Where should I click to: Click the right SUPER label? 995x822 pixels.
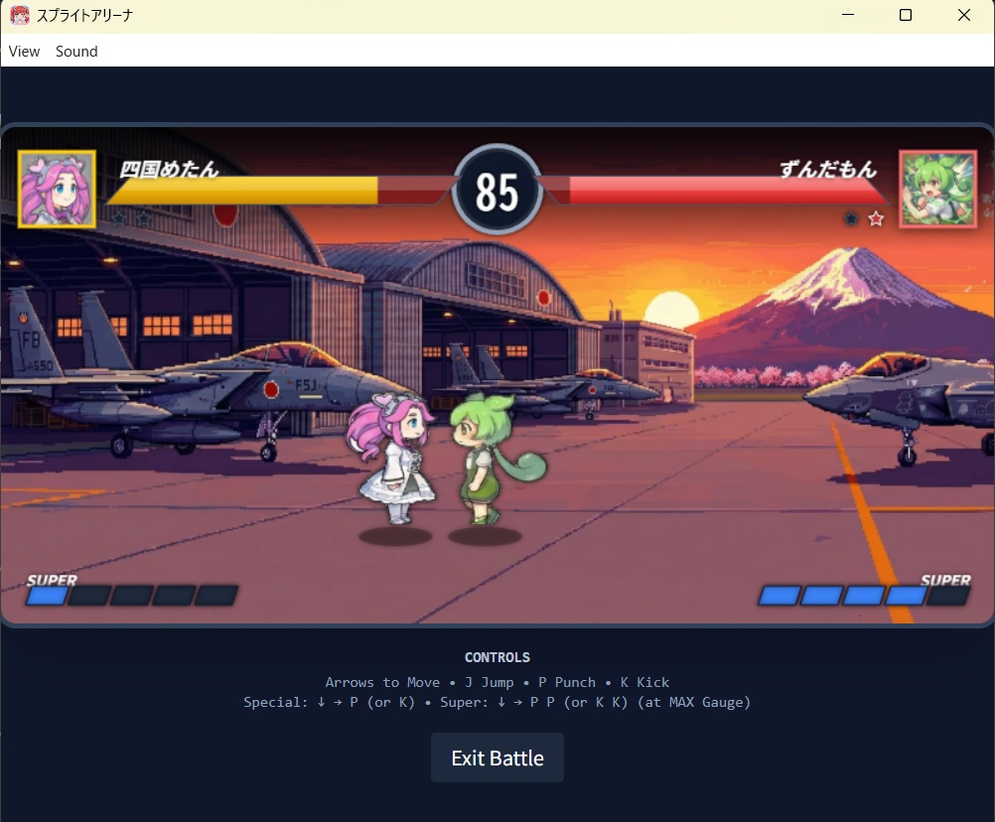(x=945, y=580)
